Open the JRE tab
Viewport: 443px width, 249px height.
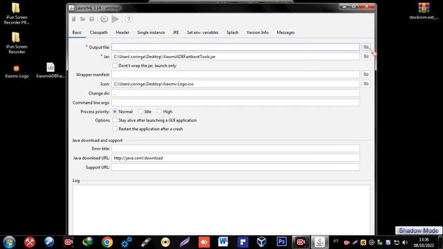tap(176, 33)
